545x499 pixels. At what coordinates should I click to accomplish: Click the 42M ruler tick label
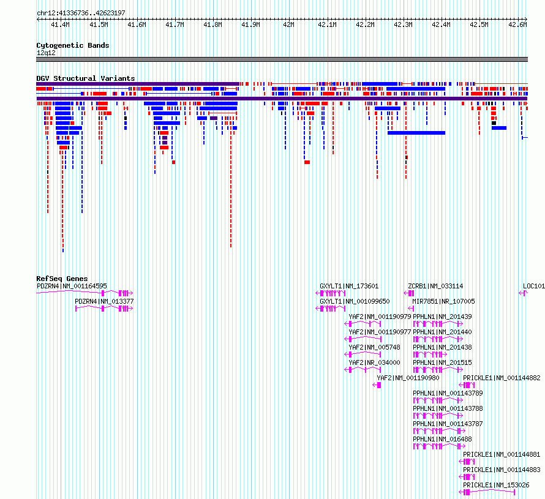[x=288, y=24]
